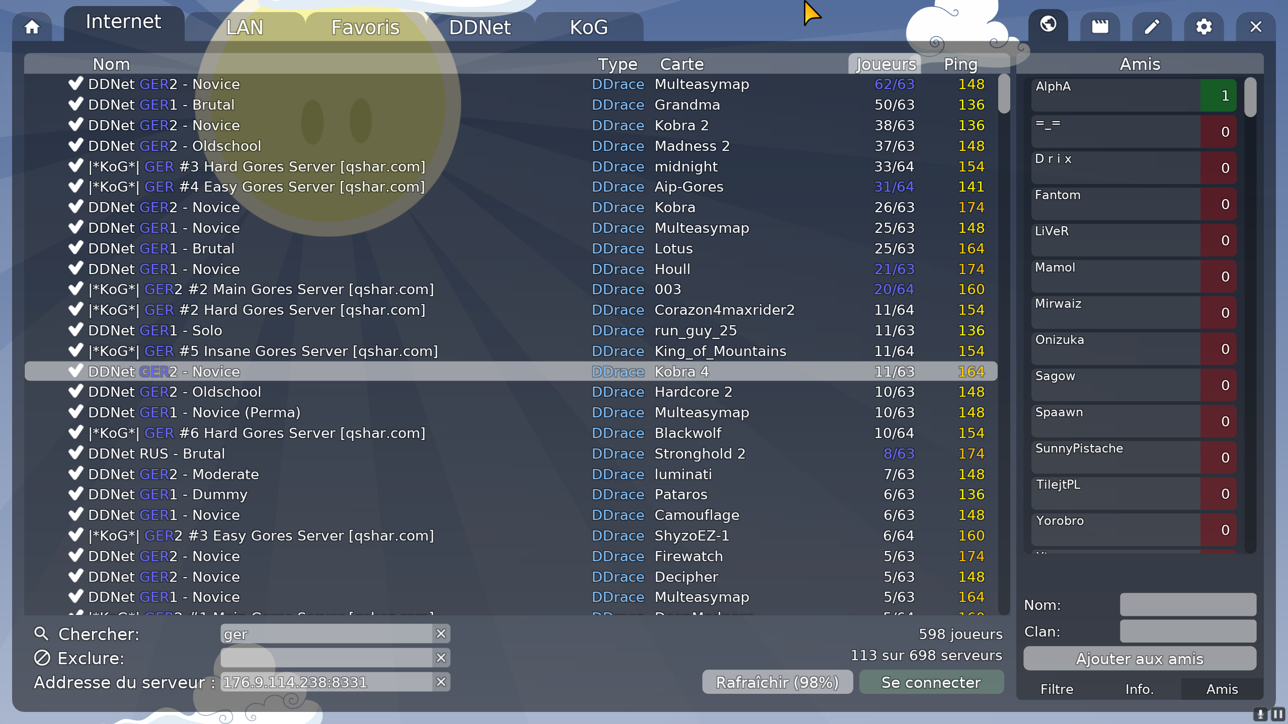
Task: Click Ajouter aux amis button
Action: click(x=1139, y=659)
